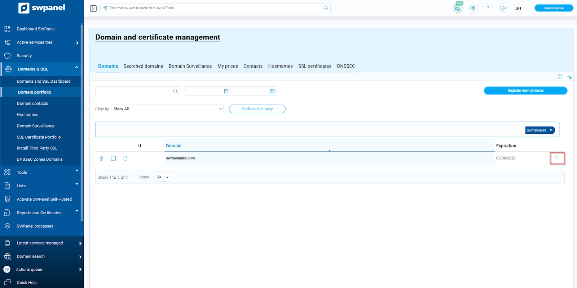This screenshot has width=577, height=288.
Task: Click the document icon in the swmanuales.com row
Action: pos(125,158)
